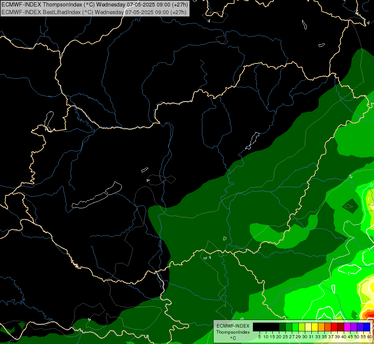The image size is (374, 344).
Task: Click the pale yellow 30-31 legend swatch
Action: pos(308,327)
